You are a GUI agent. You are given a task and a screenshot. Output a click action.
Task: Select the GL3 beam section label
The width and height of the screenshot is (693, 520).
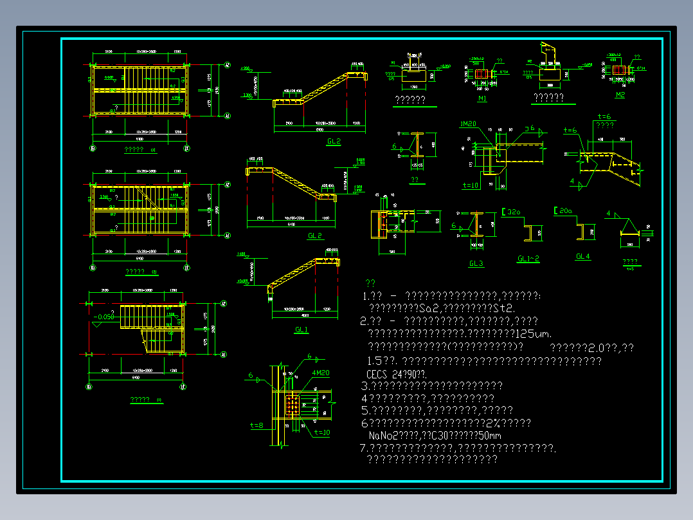tap(476, 263)
